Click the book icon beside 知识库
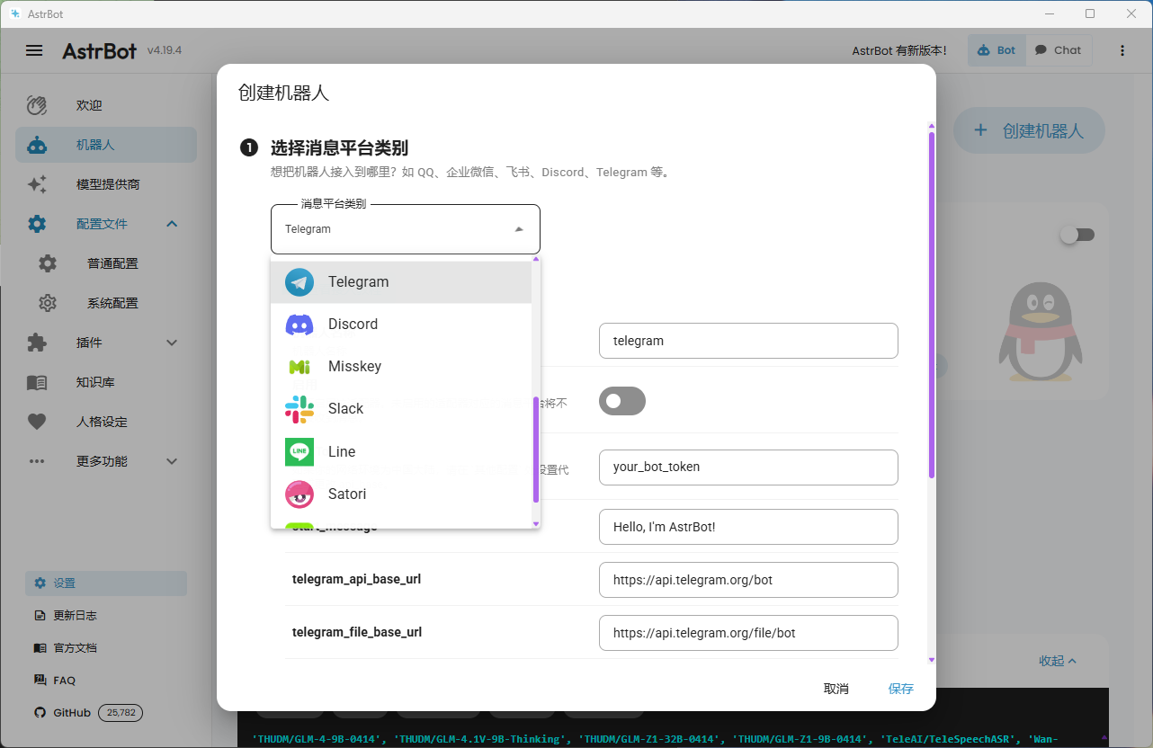Image resolution: width=1153 pixels, height=748 pixels. pyautogui.click(x=37, y=382)
